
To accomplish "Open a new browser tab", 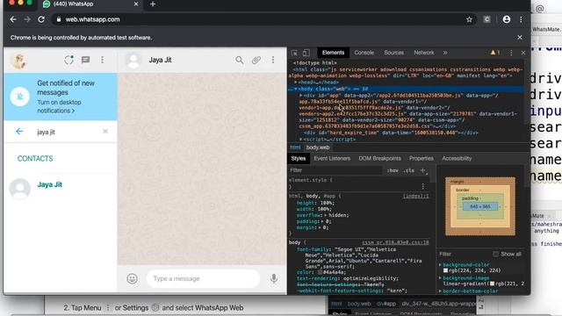I will tap(153, 4).
